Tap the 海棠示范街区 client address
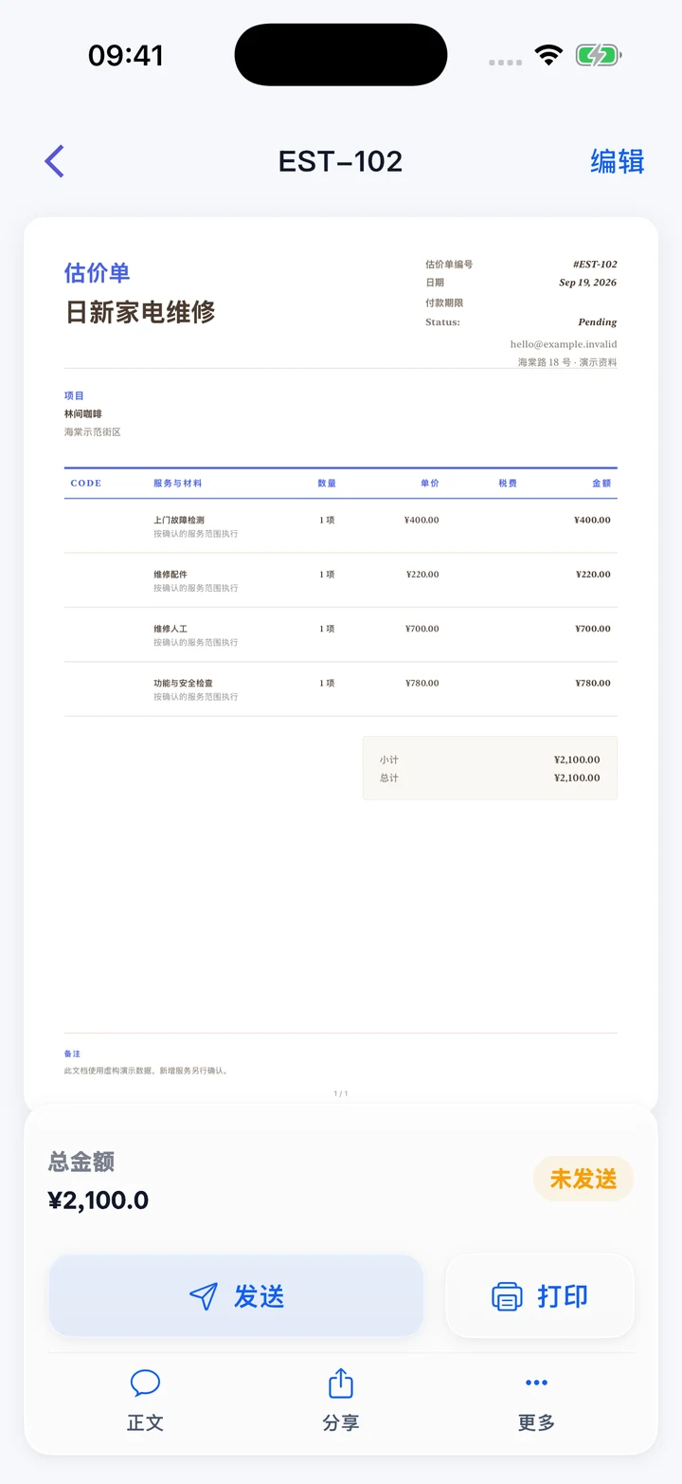The width and height of the screenshot is (682, 1484). pos(93,432)
